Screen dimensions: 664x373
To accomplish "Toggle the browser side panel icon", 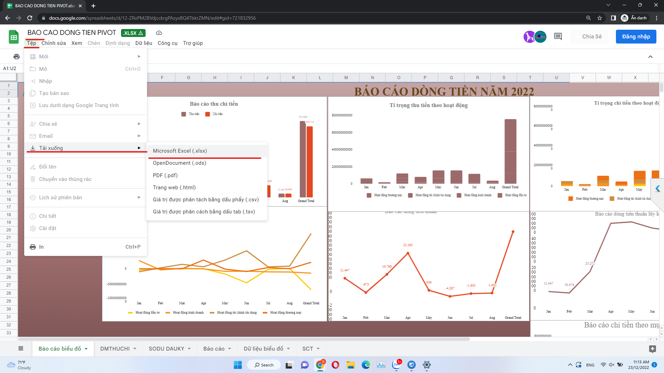I will click(614, 18).
